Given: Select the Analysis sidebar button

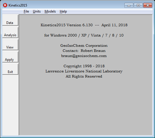Looking at the screenshot, I should (10, 33).
